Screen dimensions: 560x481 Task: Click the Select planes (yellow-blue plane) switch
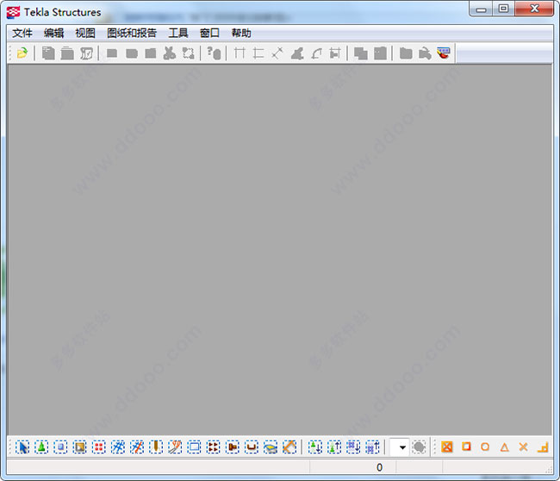pos(271,447)
